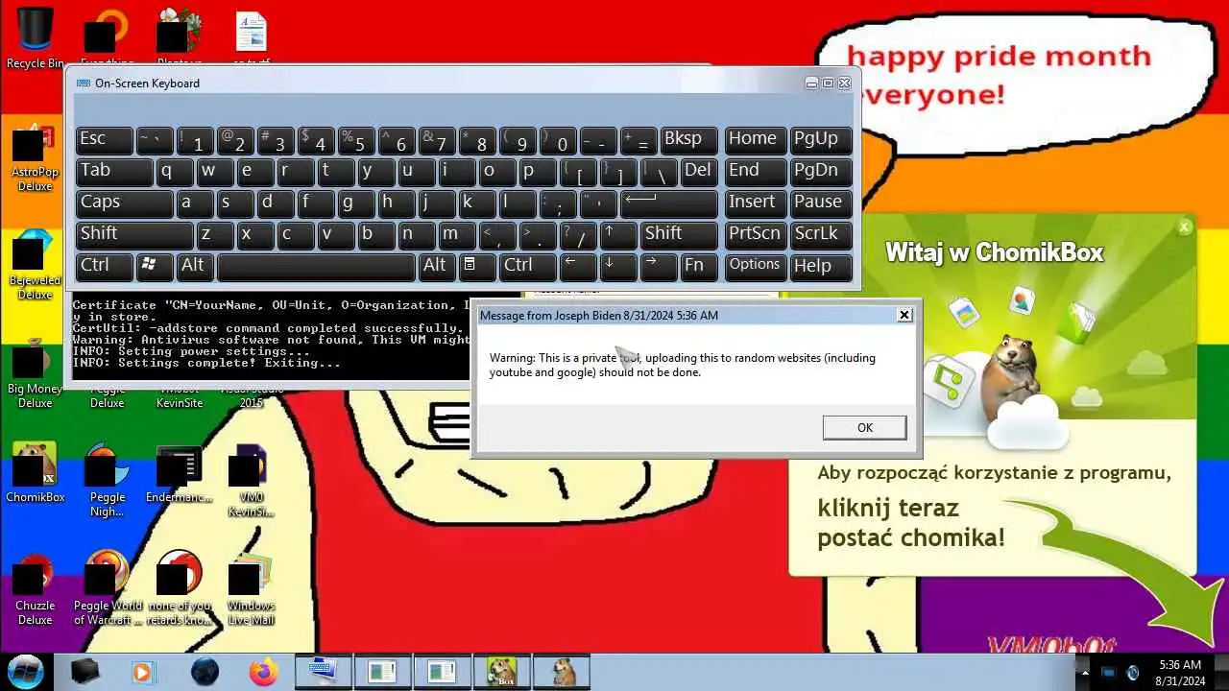Open the VM0 KevinSi... desktop shortcut

251,480
